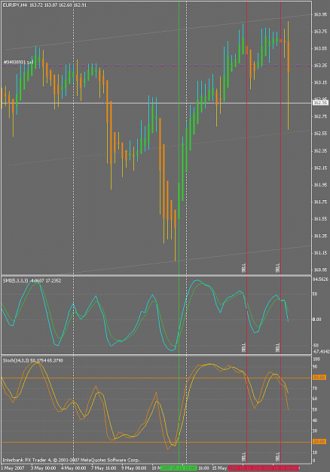Screen dimensions: 330x472
Task: Click the orange 80.00 stochastic level tag
Action: pos(319,378)
